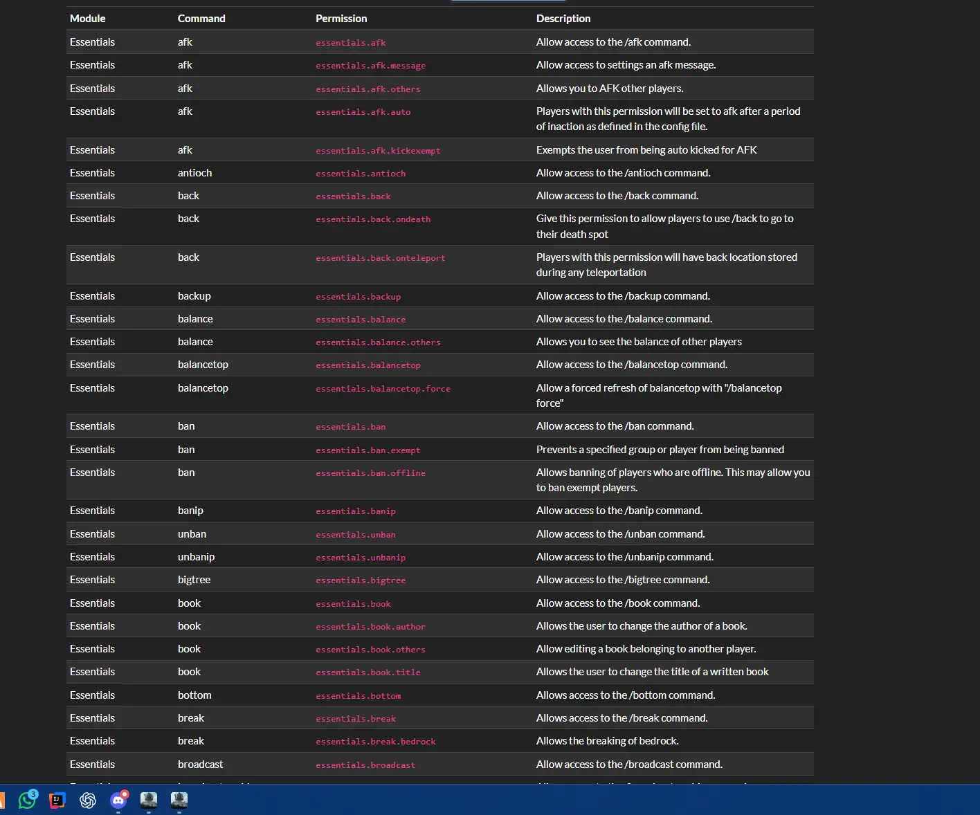Select the essentials.unbanip permission

tap(361, 558)
